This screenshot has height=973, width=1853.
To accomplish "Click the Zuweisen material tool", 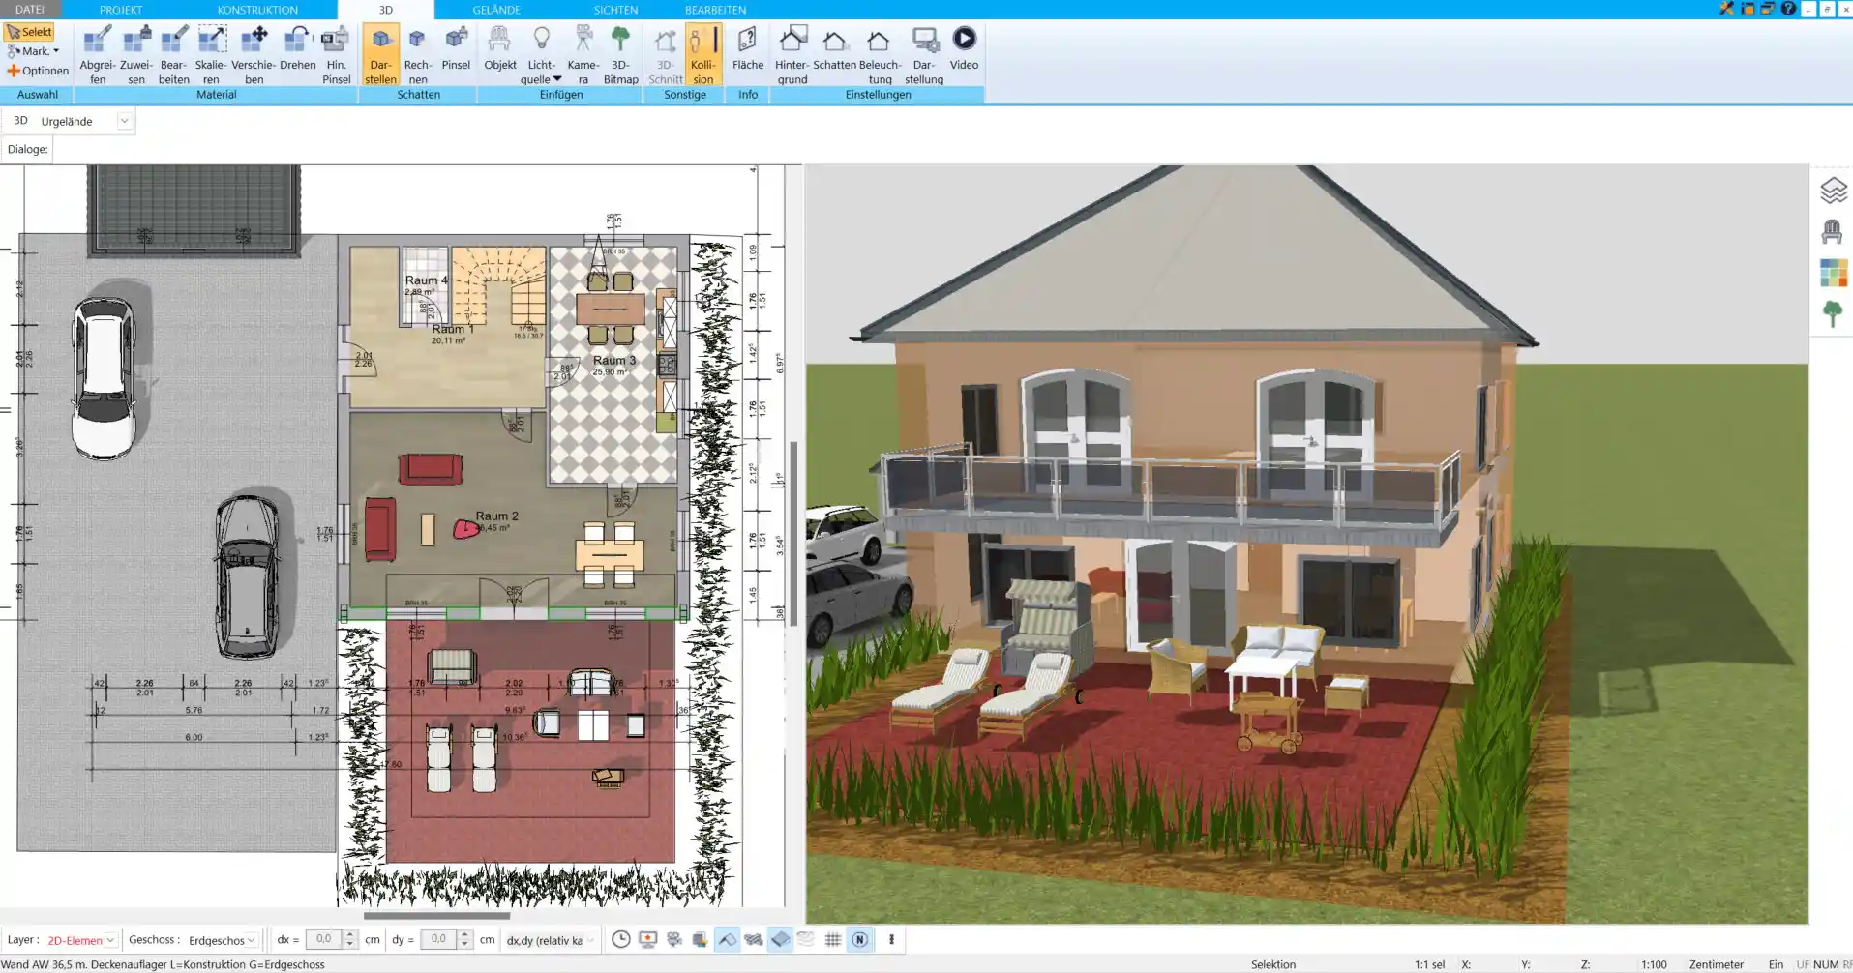I will 135,55.
